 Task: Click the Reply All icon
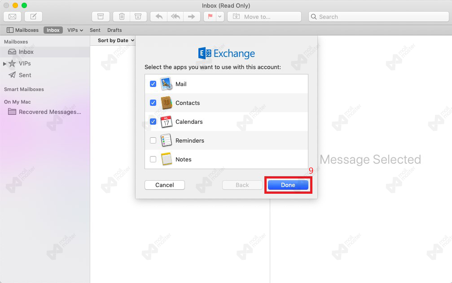pos(175,17)
